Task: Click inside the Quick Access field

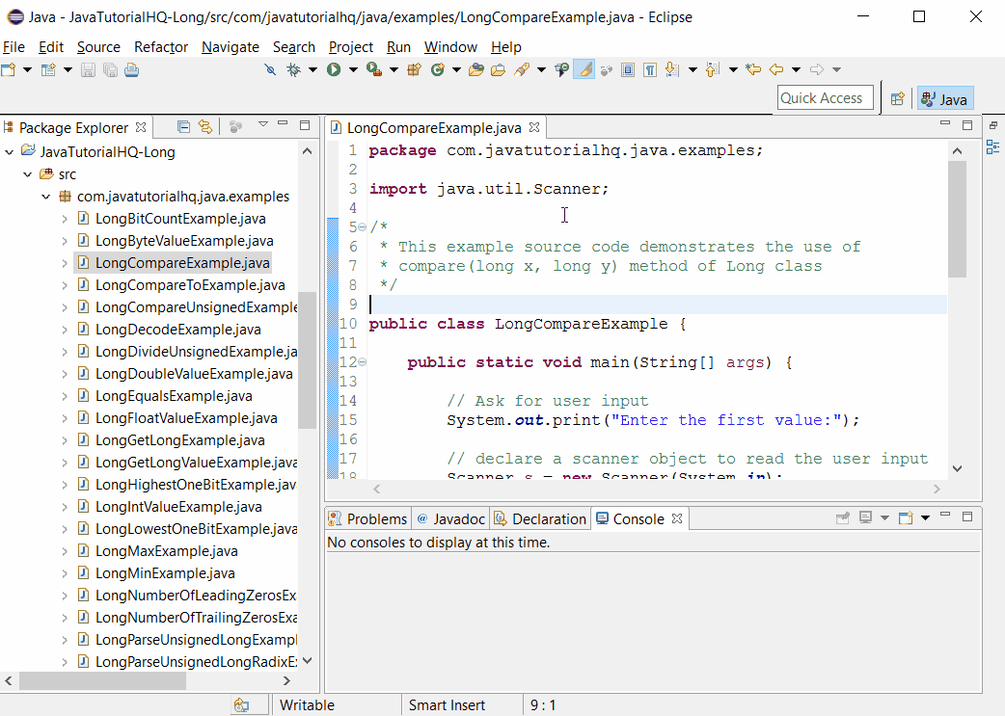Action: click(x=824, y=96)
